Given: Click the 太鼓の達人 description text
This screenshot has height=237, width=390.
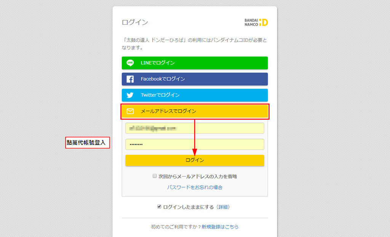Looking at the screenshot, I should coord(195,44).
